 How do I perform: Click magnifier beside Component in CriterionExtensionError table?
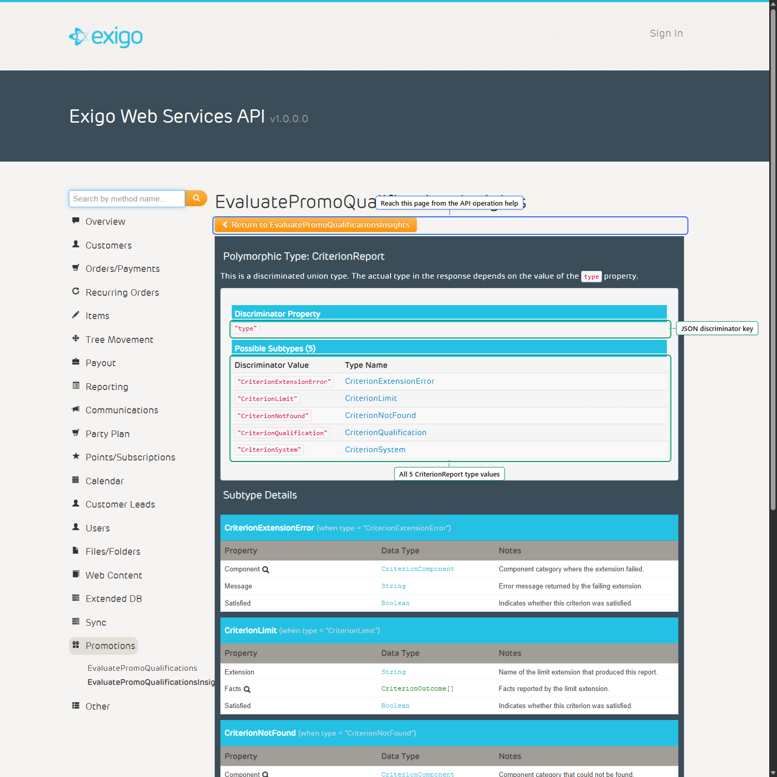[x=266, y=570]
